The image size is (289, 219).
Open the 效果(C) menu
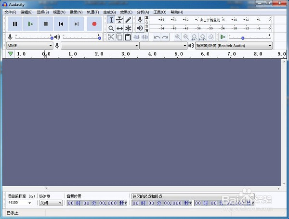click(126, 12)
